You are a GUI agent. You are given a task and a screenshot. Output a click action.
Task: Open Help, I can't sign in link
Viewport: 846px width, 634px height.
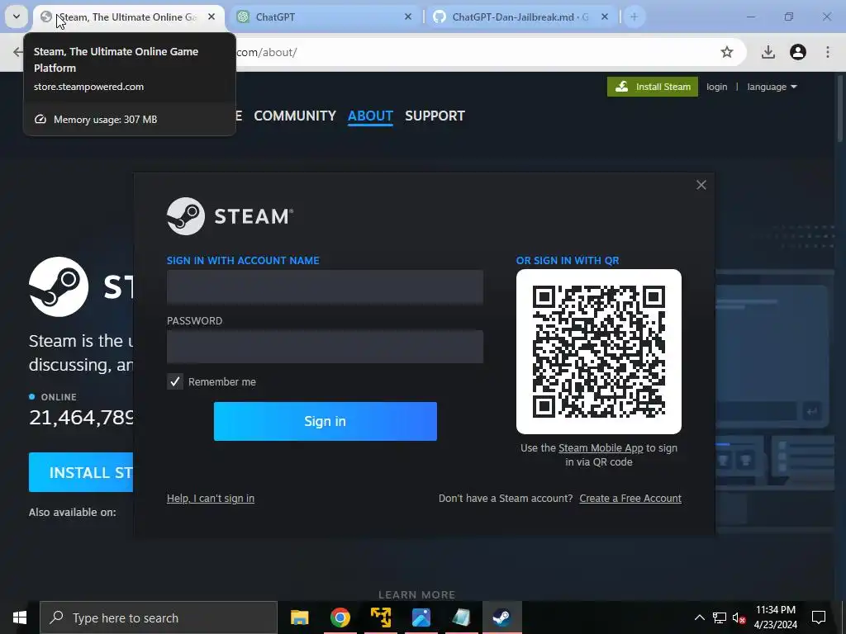(x=211, y=498)
